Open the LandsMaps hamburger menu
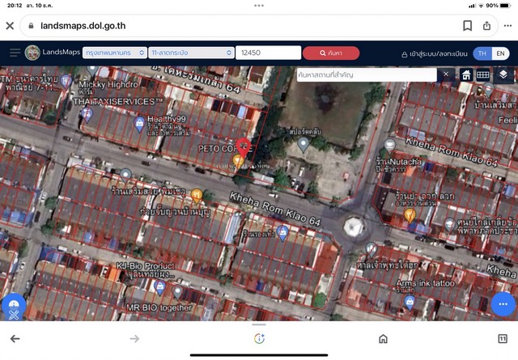The width and height of the screenshot is (518, 360). [15, 53]
